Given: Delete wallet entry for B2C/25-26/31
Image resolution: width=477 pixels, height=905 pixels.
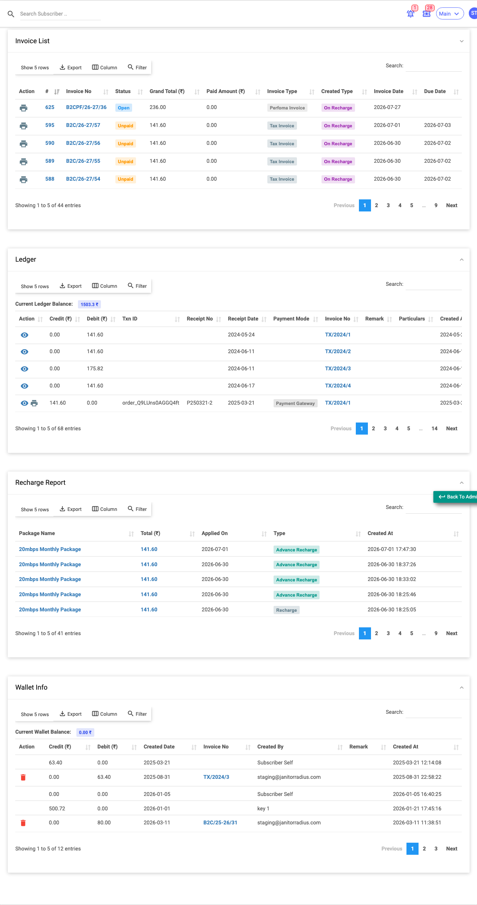Looking at the screenshot, I should (x=23, y=823).
